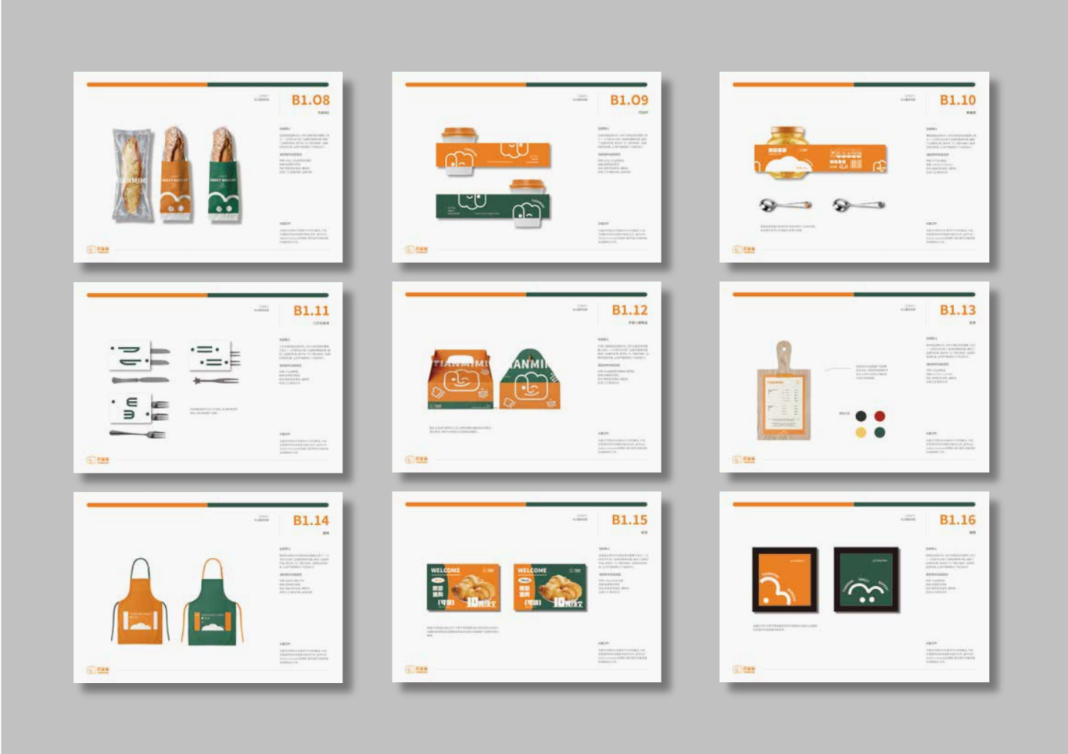The image size is (1068, 754).
Task: Click the B1.12 page heading
Action: point(629,310)
